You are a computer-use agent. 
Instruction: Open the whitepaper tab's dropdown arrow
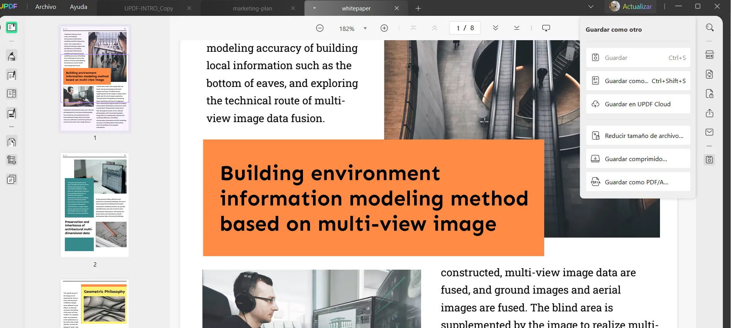point(315,8)
